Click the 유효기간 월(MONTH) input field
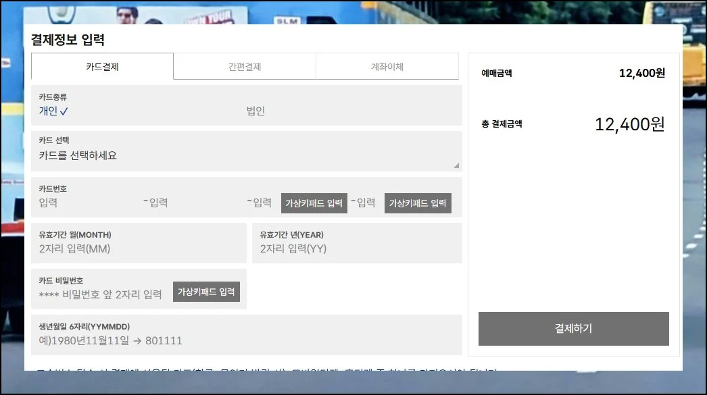Viewport: 707px width, 395px height. (139, 248)
